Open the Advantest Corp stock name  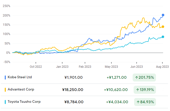[21, 89]
